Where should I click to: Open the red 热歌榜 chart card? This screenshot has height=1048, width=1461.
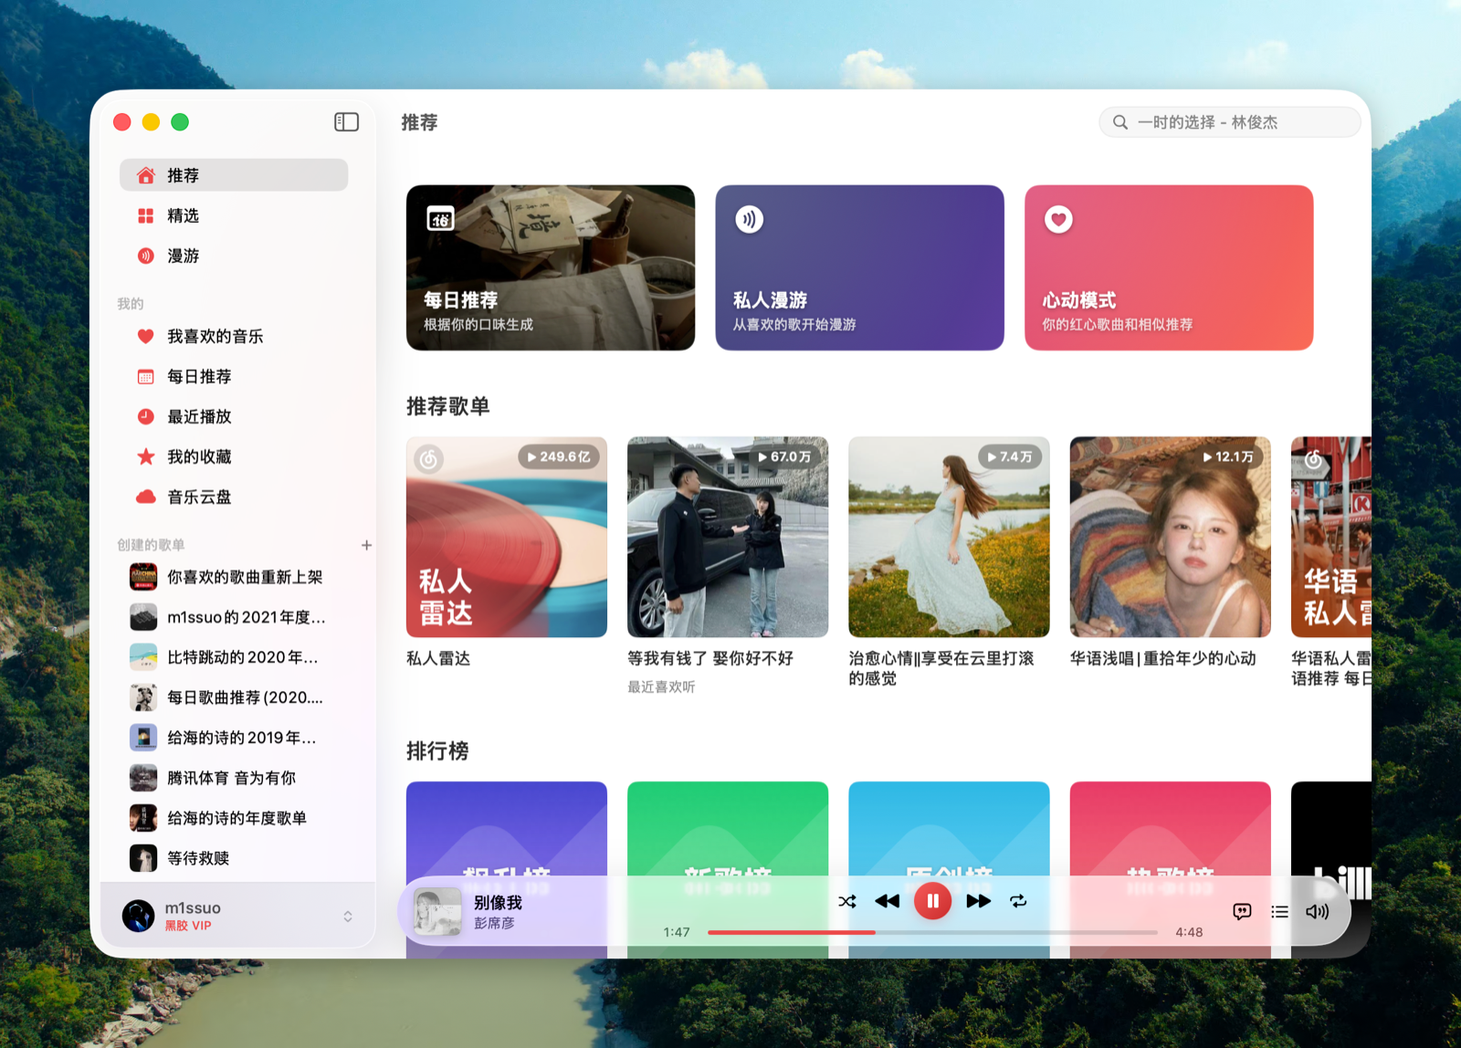(x=1170, y=869)
